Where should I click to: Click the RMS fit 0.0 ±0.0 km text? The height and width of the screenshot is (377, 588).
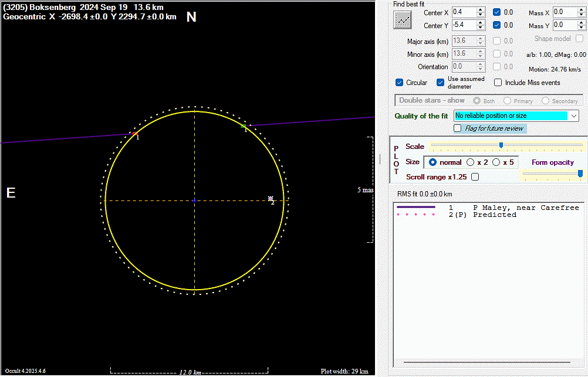424,194
